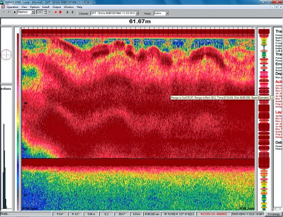Open the Install menu
Screen dimensions: 283x217
pos(46,7)
